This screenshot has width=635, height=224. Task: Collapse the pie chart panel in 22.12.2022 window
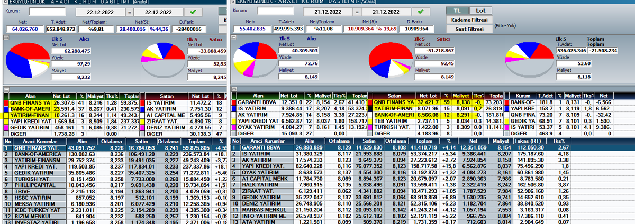click(x=5, y=39)
